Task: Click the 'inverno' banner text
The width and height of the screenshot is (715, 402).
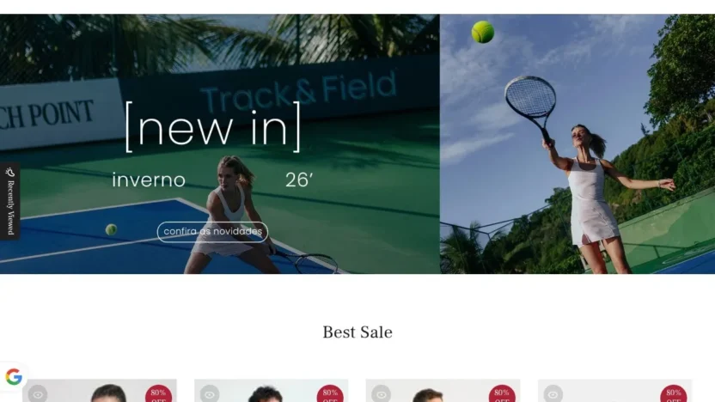Action: pos(149,180)
